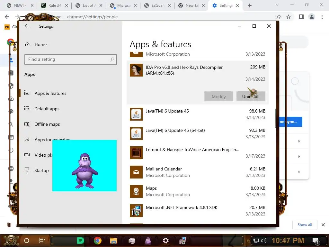Image resolution: width=329 pixels, height=247 pixels.
Task: Click the turn on sync button in Chrome
Action: click(290, 122)
